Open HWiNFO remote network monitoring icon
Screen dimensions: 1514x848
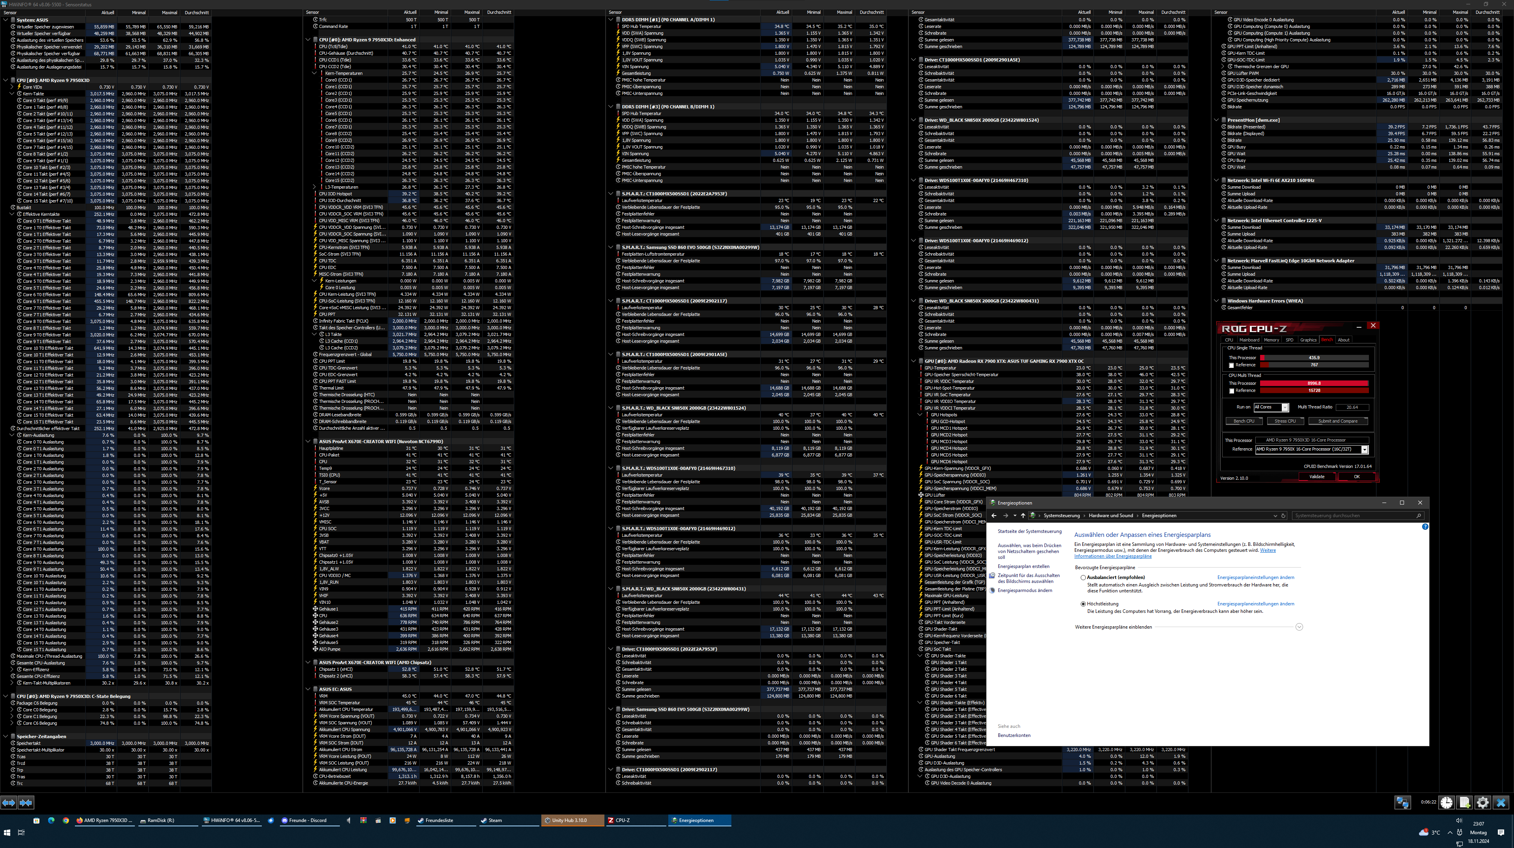coord(1403,802)
